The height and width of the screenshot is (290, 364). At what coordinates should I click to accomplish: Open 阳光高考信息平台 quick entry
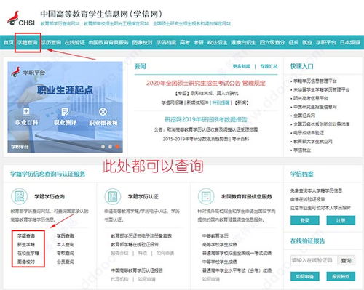click(x=311, y=98)
